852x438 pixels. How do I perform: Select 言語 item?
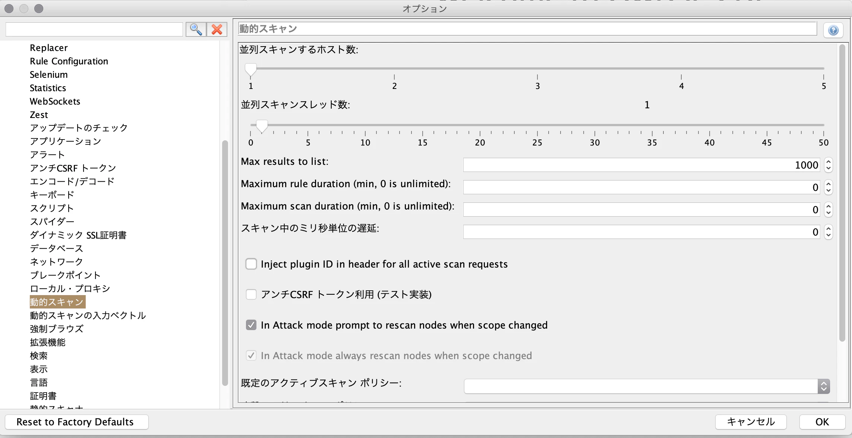tap(39, 382)
